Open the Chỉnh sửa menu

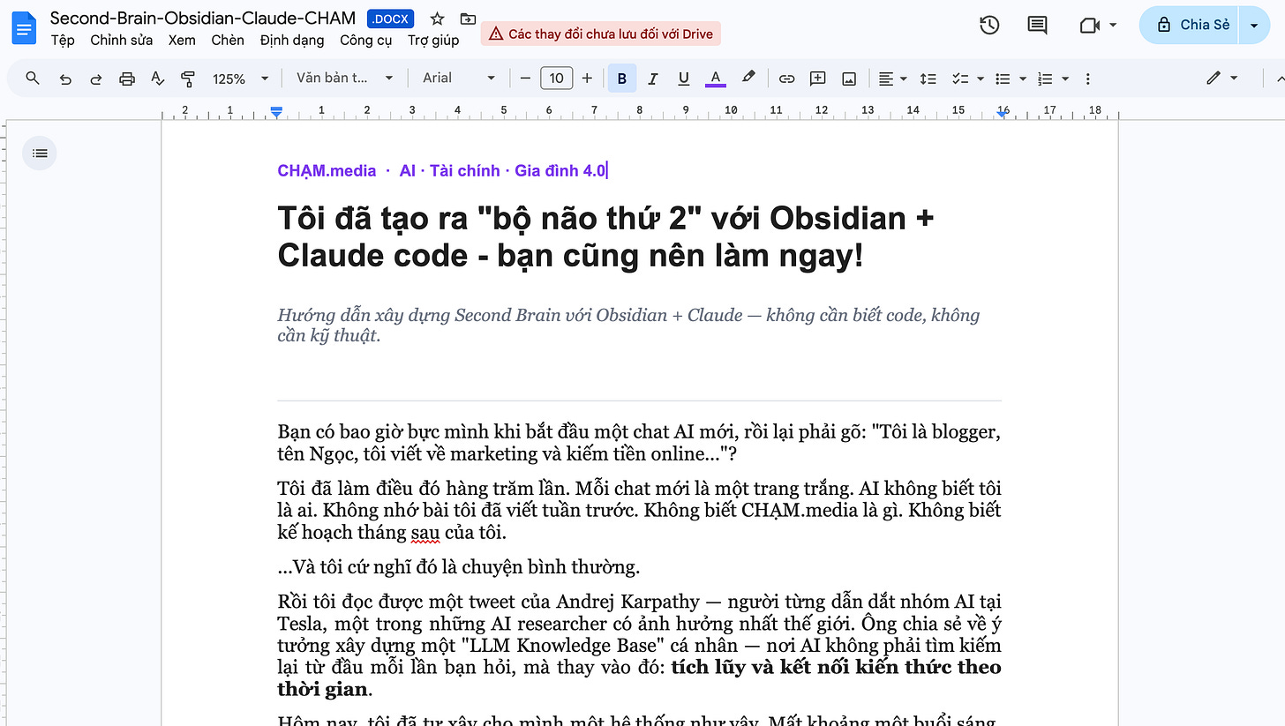tap(122, 41)
